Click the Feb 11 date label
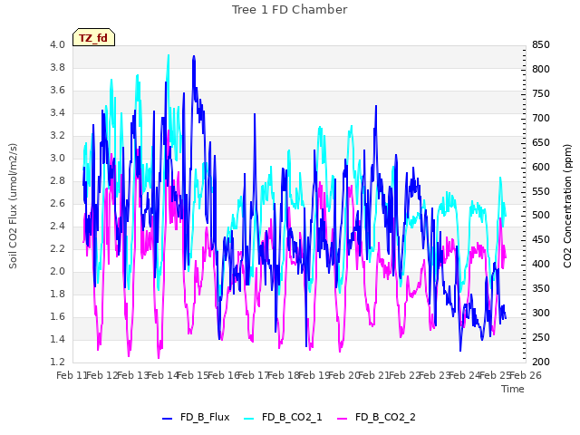The width and height of the screenshot is (580, 435). click(x=72, y=375)
